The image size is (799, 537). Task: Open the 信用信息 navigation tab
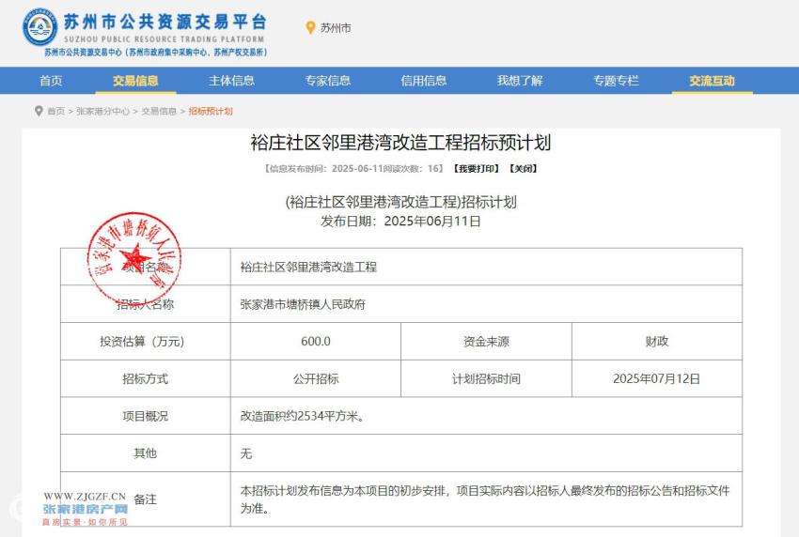coord(423,81)
